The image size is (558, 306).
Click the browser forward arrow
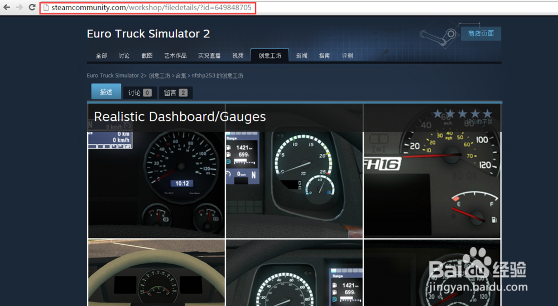click(19, 7)
